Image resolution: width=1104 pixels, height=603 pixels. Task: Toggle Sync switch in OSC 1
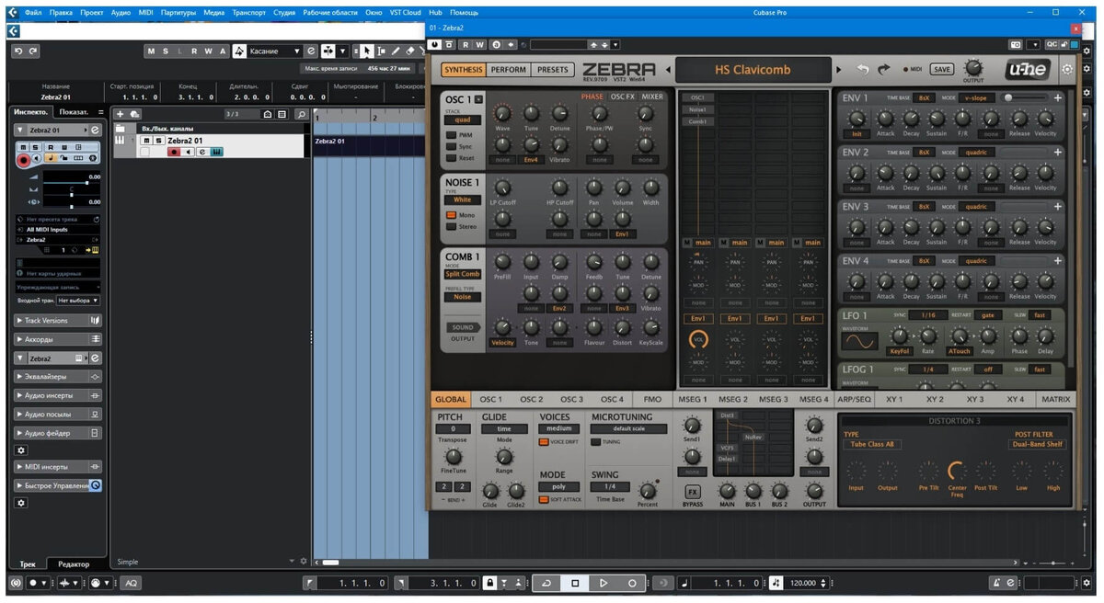452,146
